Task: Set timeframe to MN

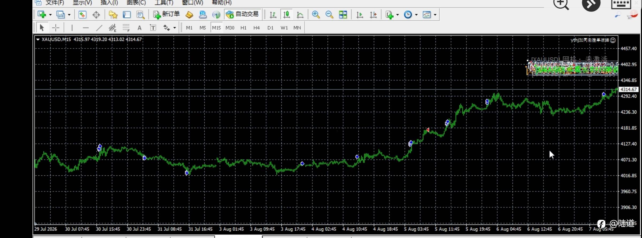Action: click(297, 28)
